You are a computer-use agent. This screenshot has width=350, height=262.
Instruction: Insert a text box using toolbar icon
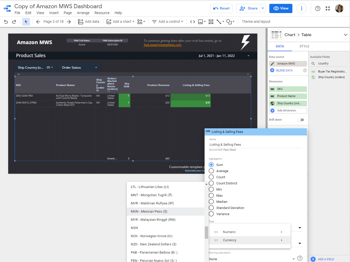[x=211, y=22]
